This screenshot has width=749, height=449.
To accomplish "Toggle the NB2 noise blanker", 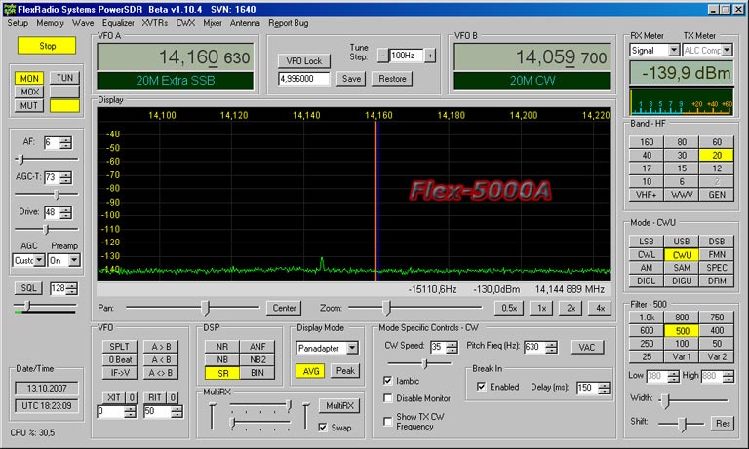I will [x=257, y=359].
